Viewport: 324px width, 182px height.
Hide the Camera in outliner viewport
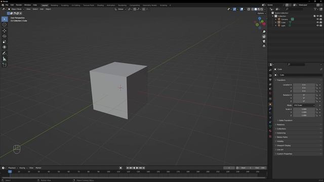tap(317, 19)
